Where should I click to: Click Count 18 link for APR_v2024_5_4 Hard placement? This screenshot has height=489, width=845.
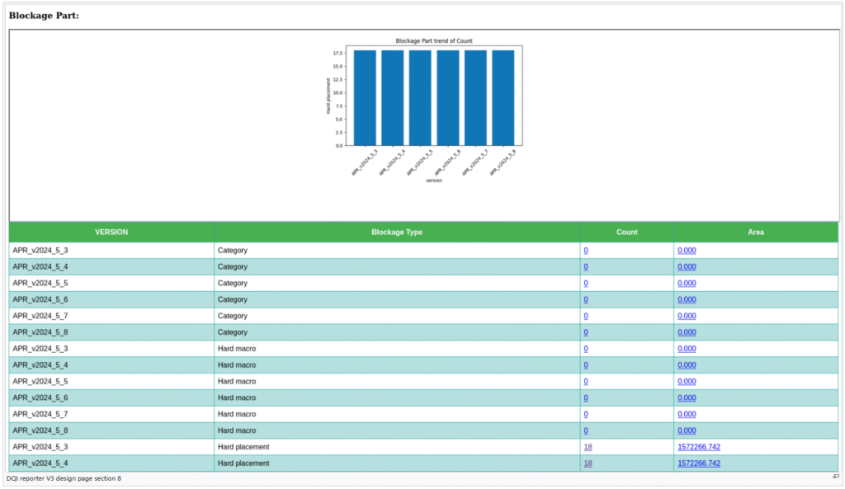[588, 463]
